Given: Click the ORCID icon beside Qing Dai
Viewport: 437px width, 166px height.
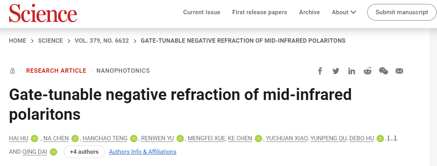Looking at the screenshot, I should point(54,152).
